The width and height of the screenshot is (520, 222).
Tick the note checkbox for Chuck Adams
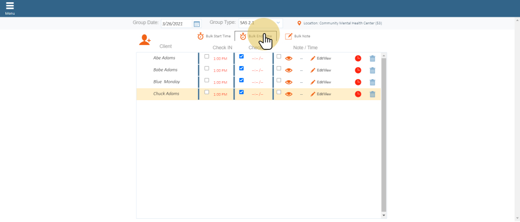pos(279,92)
